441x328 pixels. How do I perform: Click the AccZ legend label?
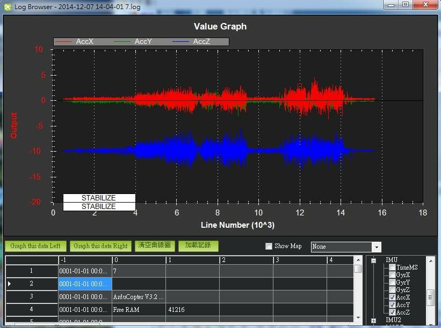(x=201, y=41)
